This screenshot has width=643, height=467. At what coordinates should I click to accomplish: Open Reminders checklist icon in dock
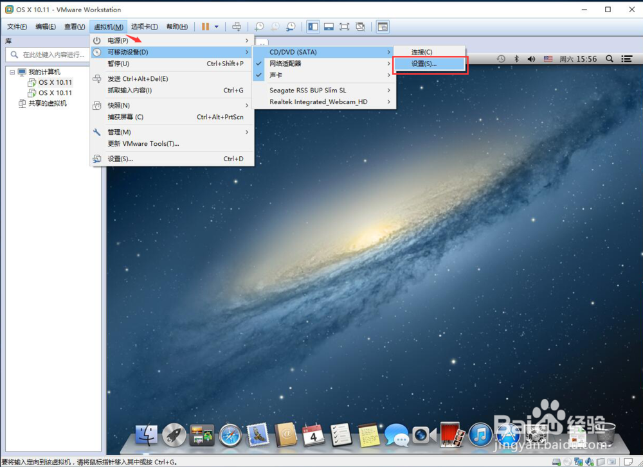point(341,435)
